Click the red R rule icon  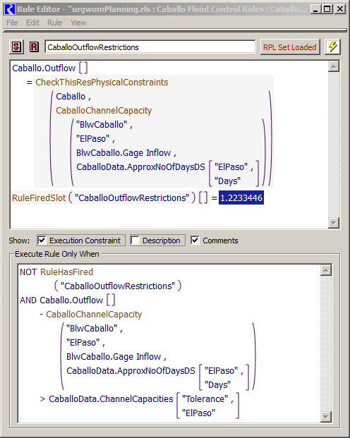point(34,47)
